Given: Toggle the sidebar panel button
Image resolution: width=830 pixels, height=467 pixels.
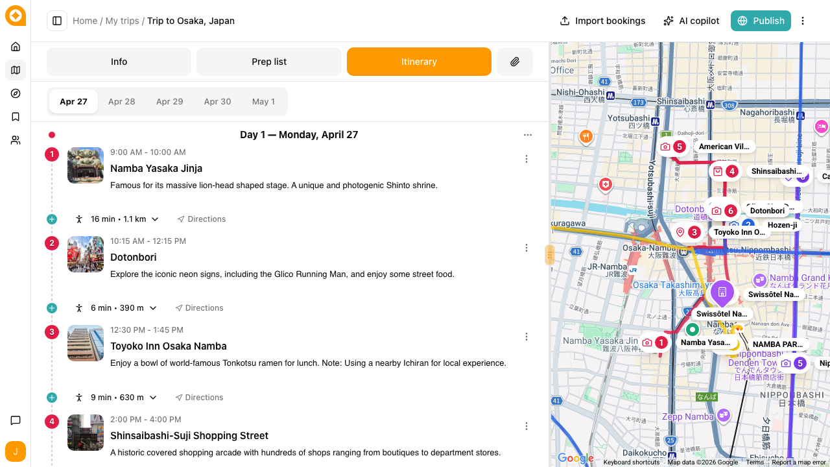Looking at the screenshot, I should click(57, 21).
